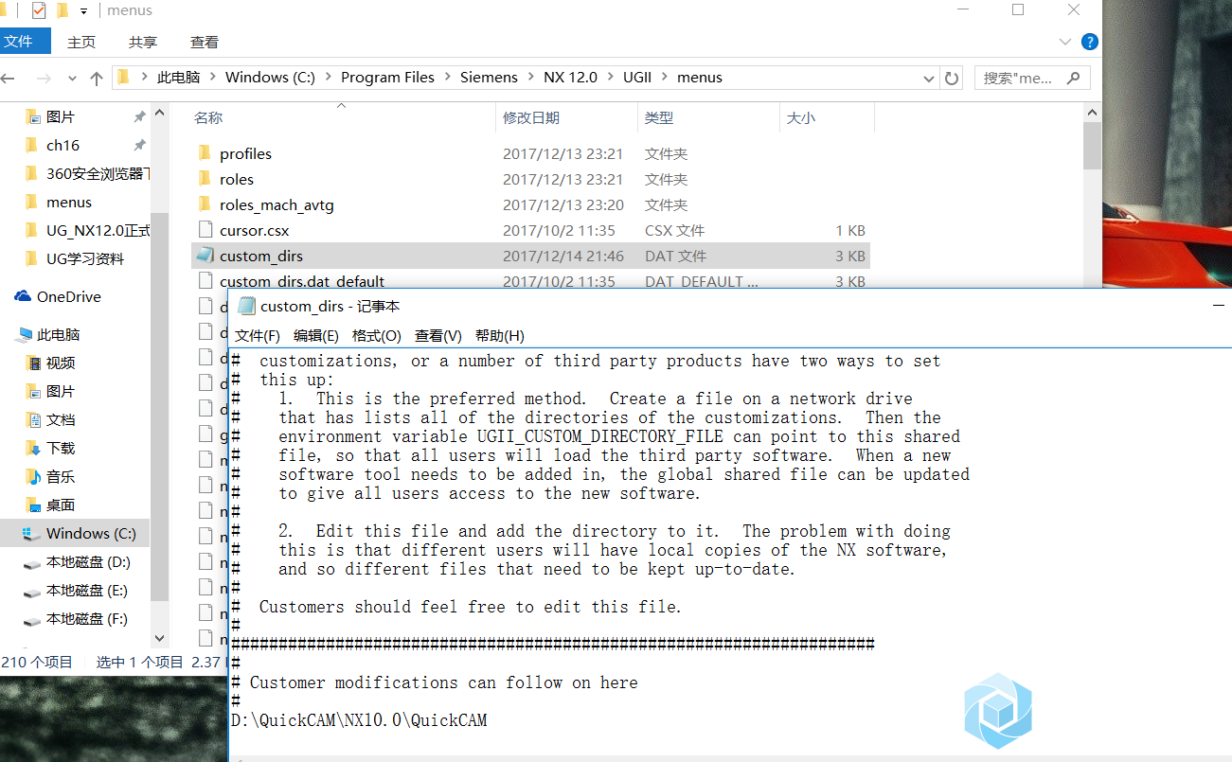Open Notepad 查看(V) menu
This screenshot has height=762, width=1232.
[438, 336]
